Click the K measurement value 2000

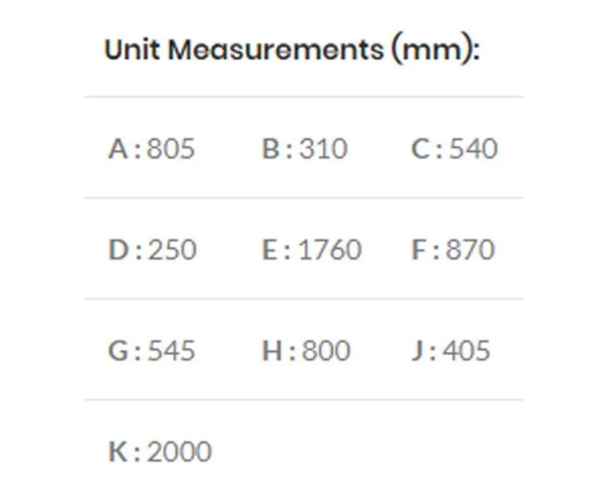click(179, 451)
